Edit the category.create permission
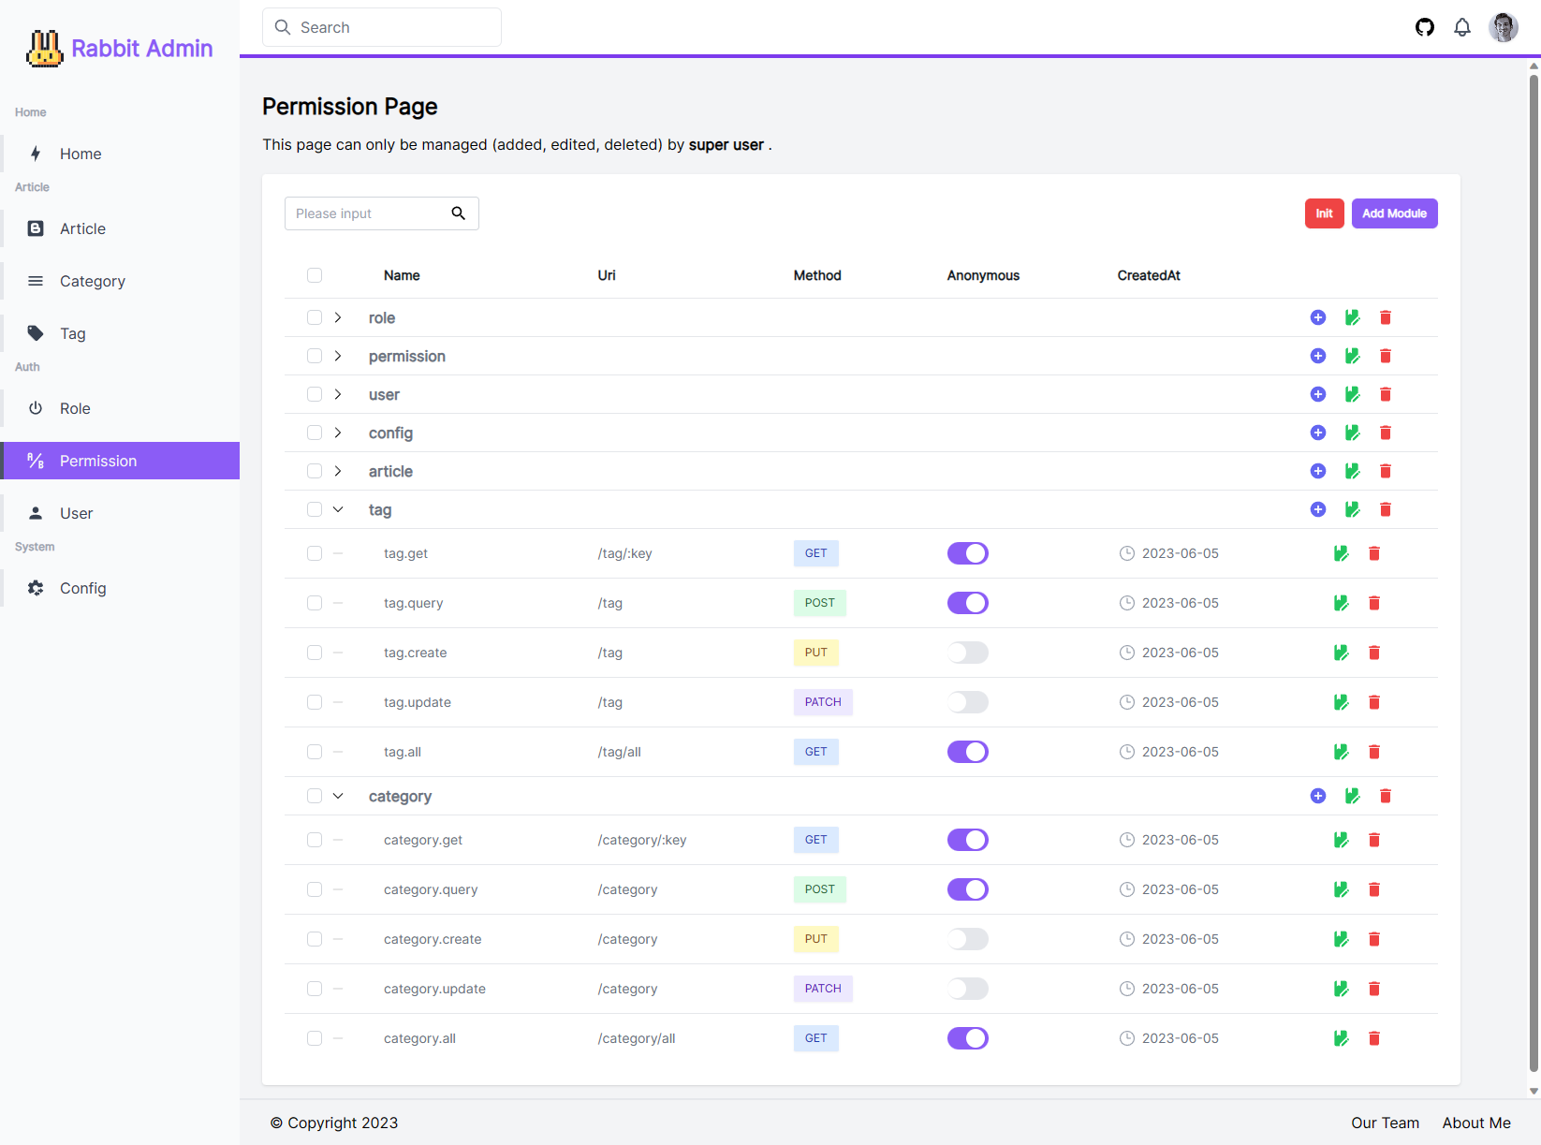Image resolution: width=1541 pixels, height=1145 pixels. click(1341, 939)
